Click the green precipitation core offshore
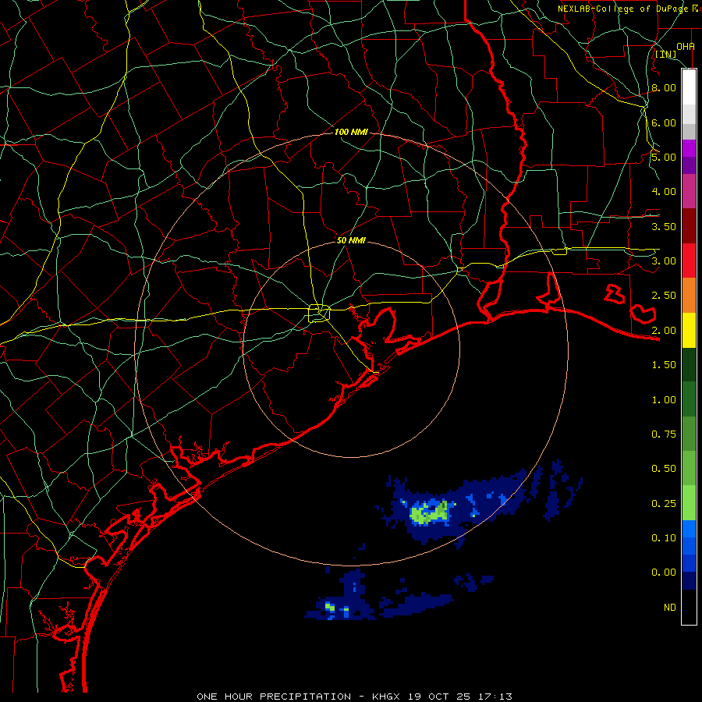This screenshot has width=702, height=702. [429, 512]
